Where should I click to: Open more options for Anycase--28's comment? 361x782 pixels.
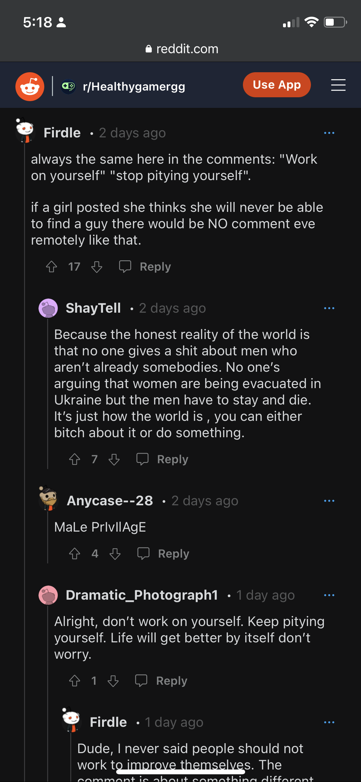pyautogui.click(x=329, y=501)
